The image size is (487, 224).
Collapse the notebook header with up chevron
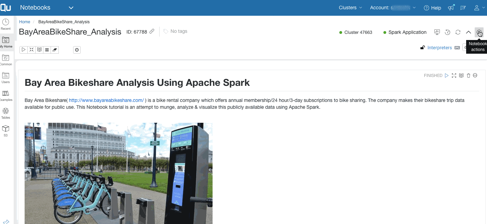point(469,32)
